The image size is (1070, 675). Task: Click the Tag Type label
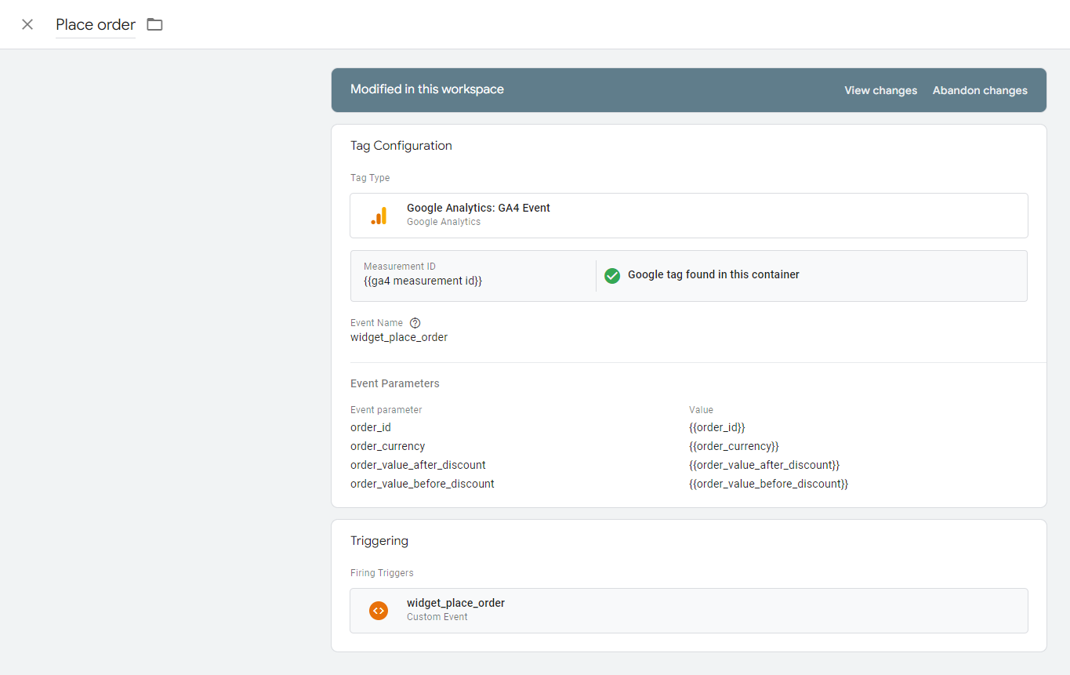coord(370,178)
